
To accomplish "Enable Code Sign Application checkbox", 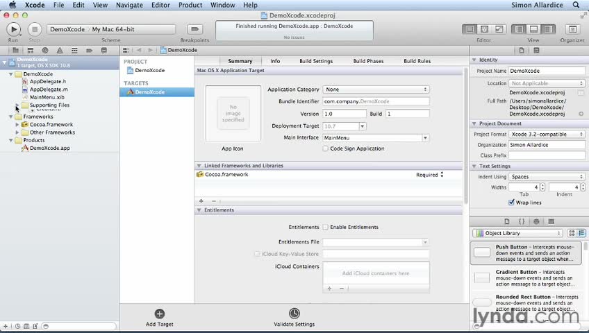I will (325, 149).
